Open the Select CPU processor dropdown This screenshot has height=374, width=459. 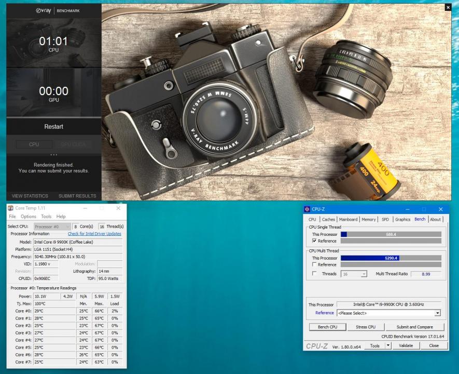[x=67, y=225]
